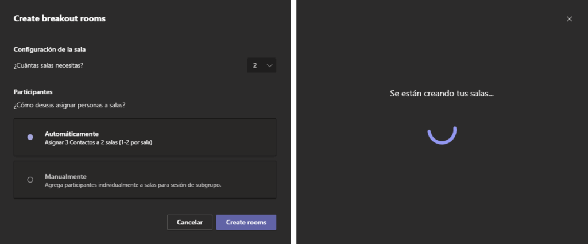Click the Configuración de la sala heading

[x=49, y=49]
